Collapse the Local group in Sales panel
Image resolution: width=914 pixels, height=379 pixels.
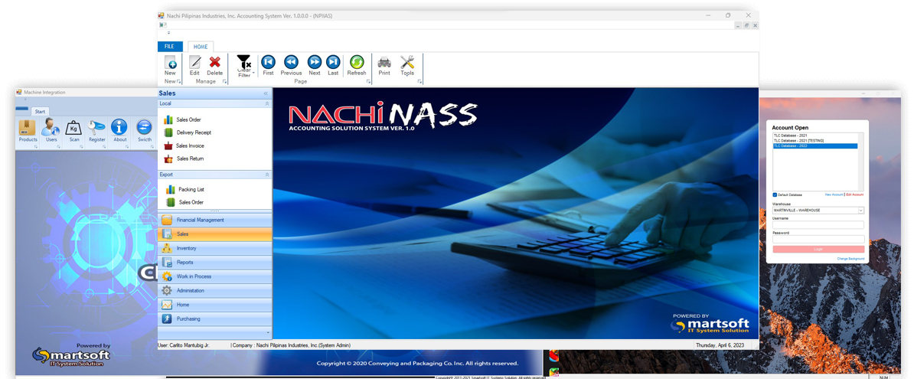point(266,103)
